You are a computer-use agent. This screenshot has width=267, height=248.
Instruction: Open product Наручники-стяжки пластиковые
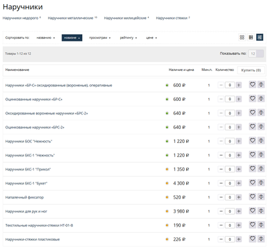point(33,239)
